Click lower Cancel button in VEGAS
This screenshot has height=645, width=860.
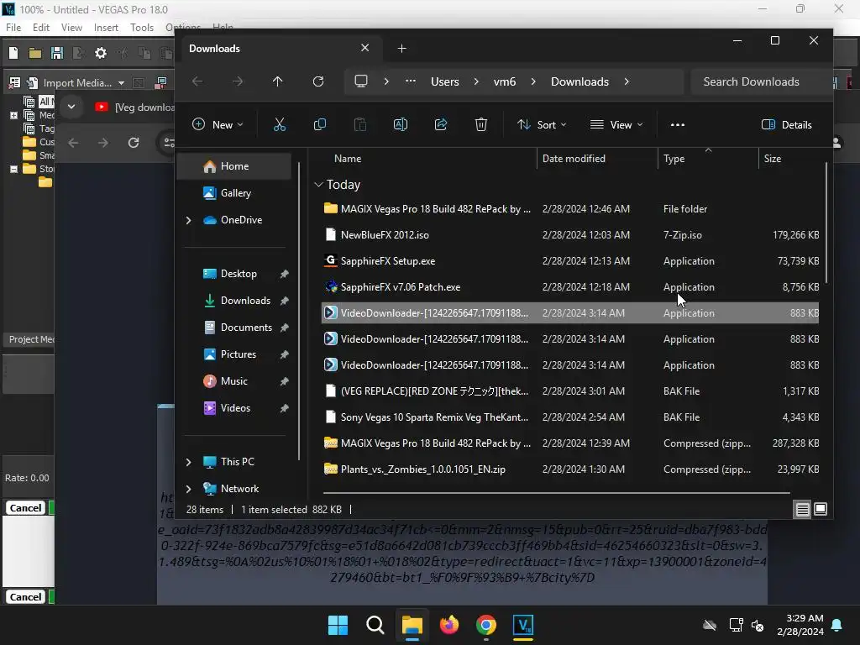click(26, 597)
